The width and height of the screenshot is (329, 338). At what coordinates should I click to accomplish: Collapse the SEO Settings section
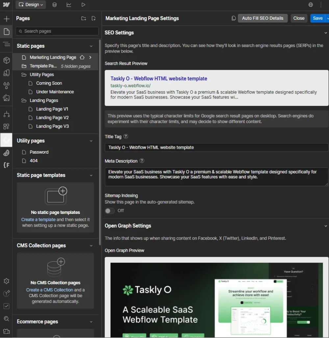click(x=326, y=33)
